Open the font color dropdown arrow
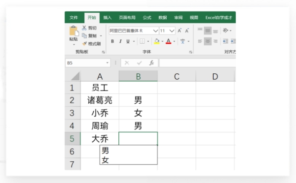 tap(174, 41)
